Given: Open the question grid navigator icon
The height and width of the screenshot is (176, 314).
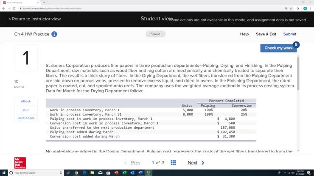Looking at the screenshot, I should tap(173, 163).
